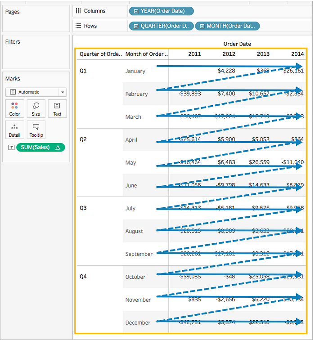Image resolution: width=315 pixels, height=340 pixels.
Task: Select the Q3 row header
Action: click(83, 208)
